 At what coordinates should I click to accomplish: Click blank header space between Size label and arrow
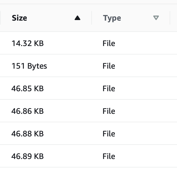tap(51, 18)
